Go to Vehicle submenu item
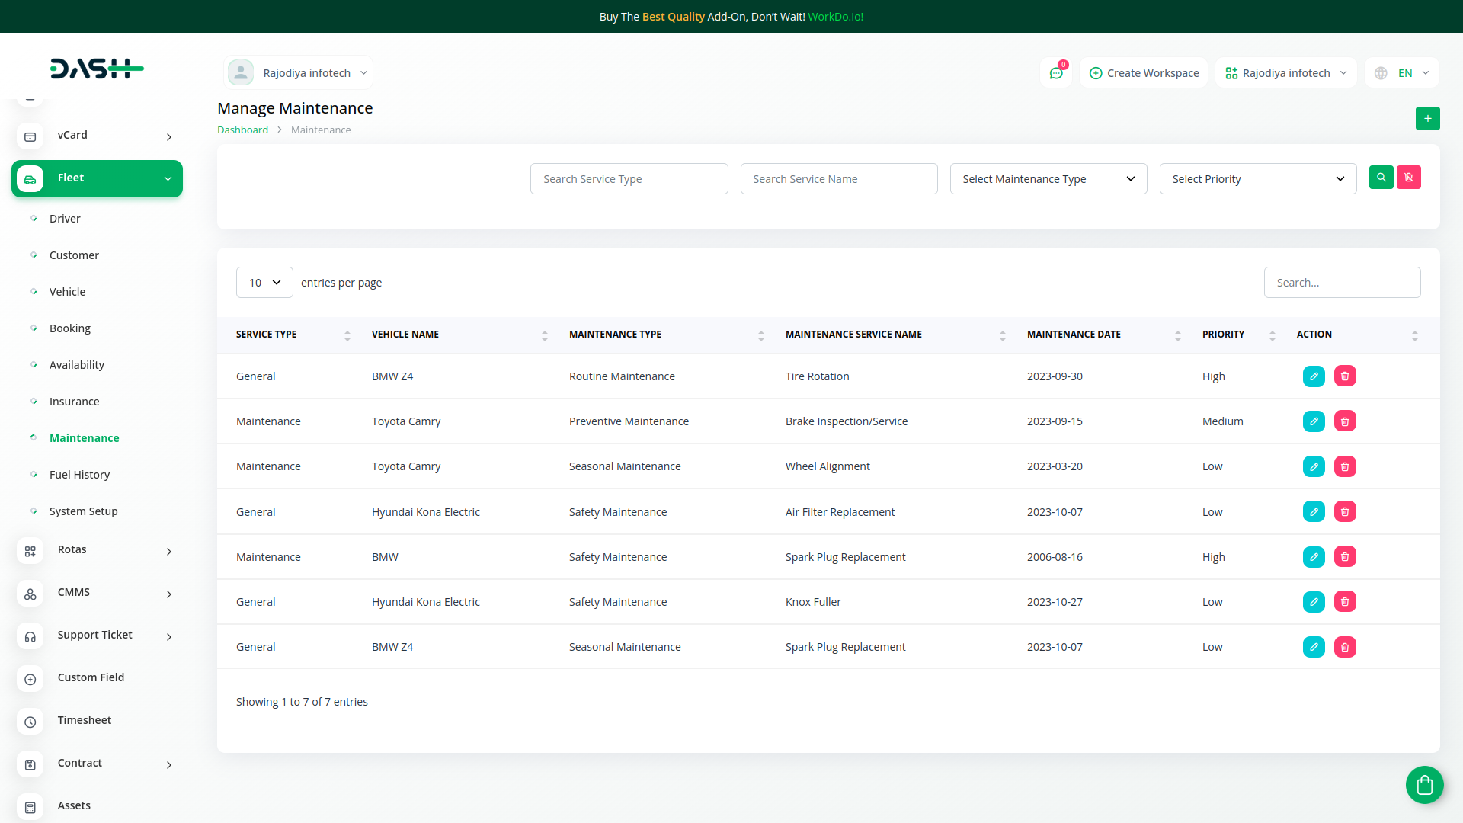 pyautogui.click(x=67, y=292)
